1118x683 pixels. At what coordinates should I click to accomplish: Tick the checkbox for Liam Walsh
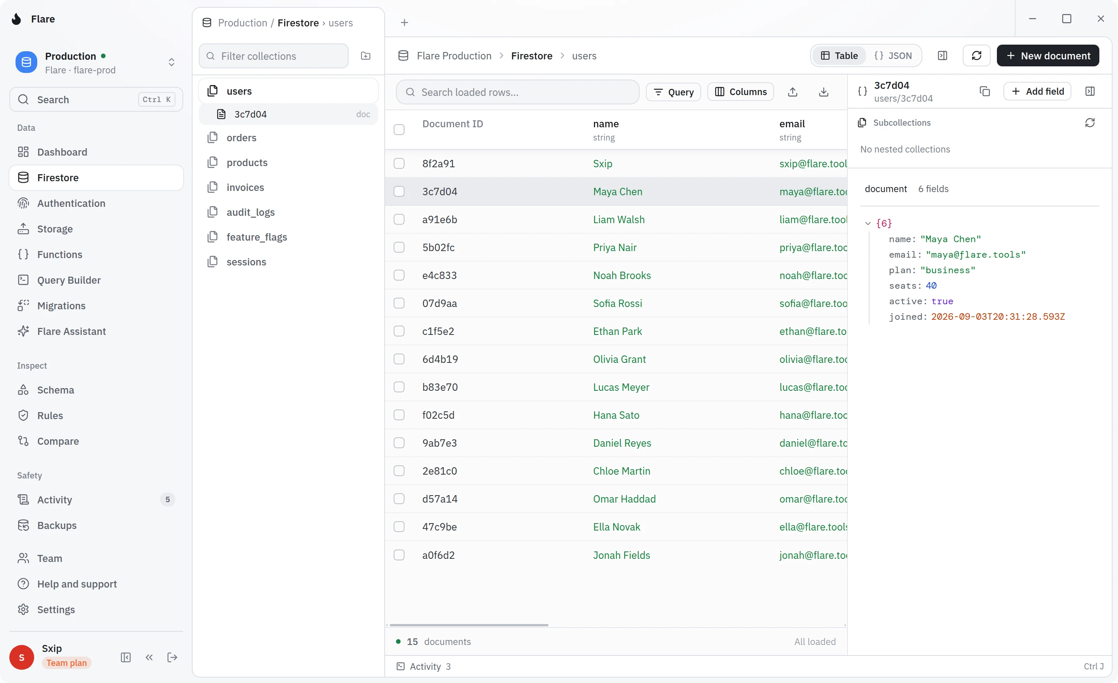point(399,220)
